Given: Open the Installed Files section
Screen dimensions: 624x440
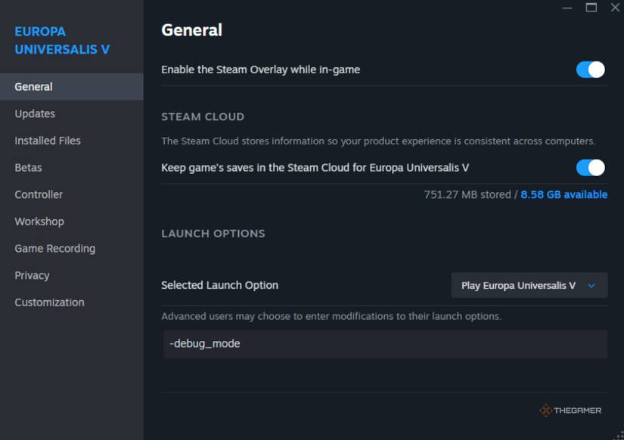Looking at the screenshot, I should click(x=48, y=140).
